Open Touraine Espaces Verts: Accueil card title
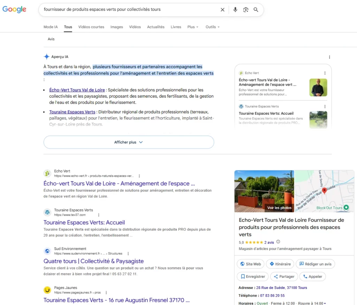Screen dimensions: 357x305 pos(266,113)
